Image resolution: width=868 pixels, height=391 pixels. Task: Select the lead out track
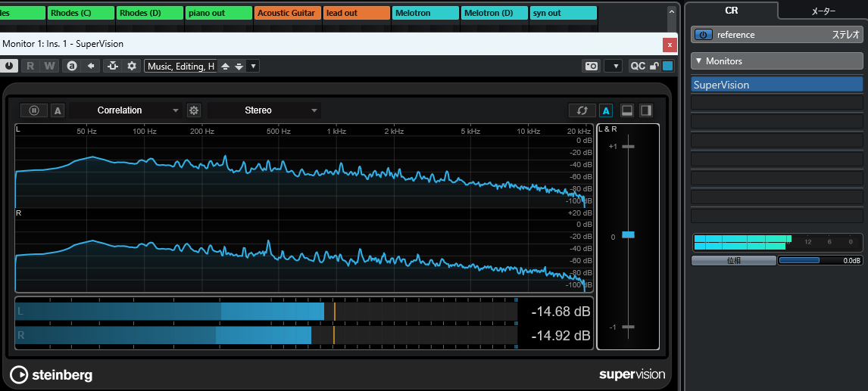(x=357, y=13)
